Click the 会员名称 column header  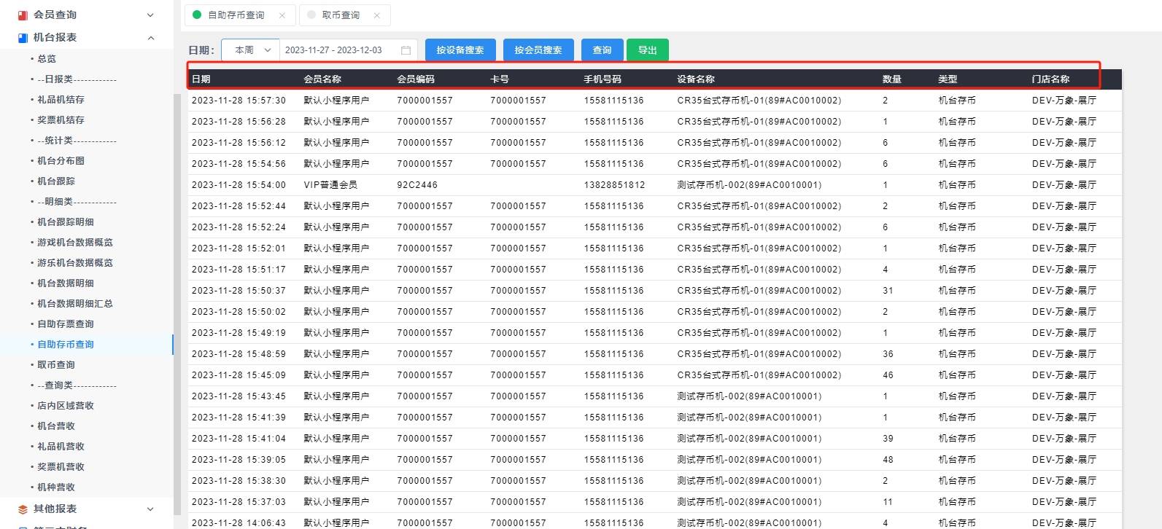322,79
